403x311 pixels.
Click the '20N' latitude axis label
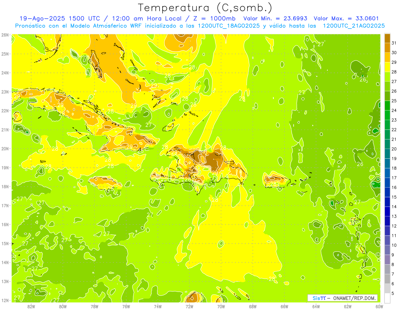5,148
